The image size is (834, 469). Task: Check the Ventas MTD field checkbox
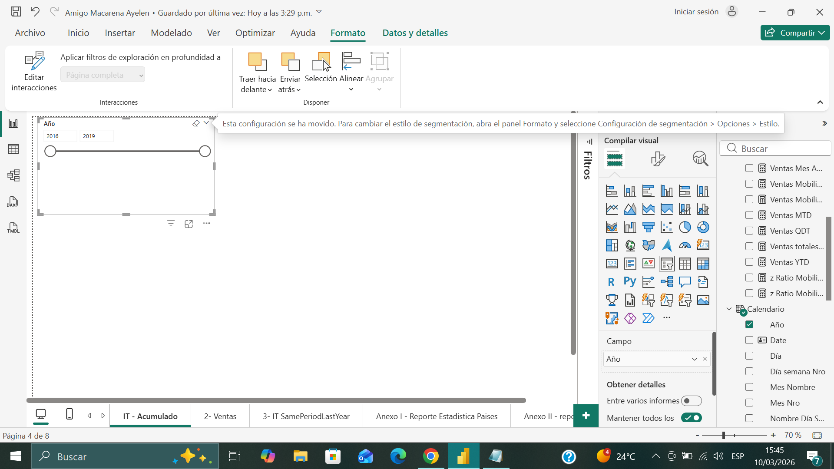pyautogui.click(x=749, y=215)
